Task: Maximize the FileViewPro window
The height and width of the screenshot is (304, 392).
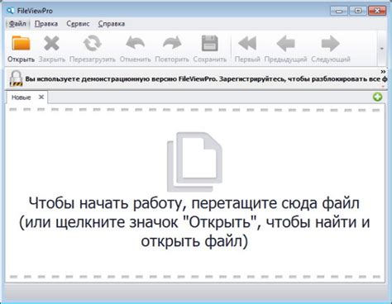Action: (x=358, y=11)
